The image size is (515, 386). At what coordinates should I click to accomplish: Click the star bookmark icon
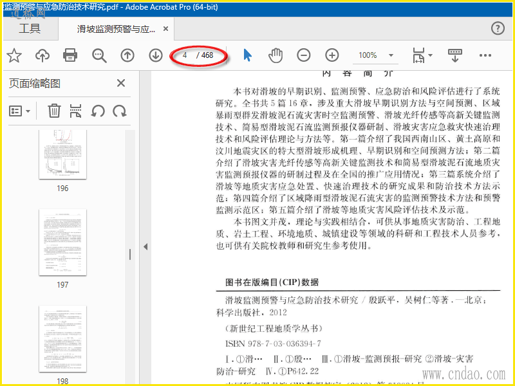tap(14, 55)
